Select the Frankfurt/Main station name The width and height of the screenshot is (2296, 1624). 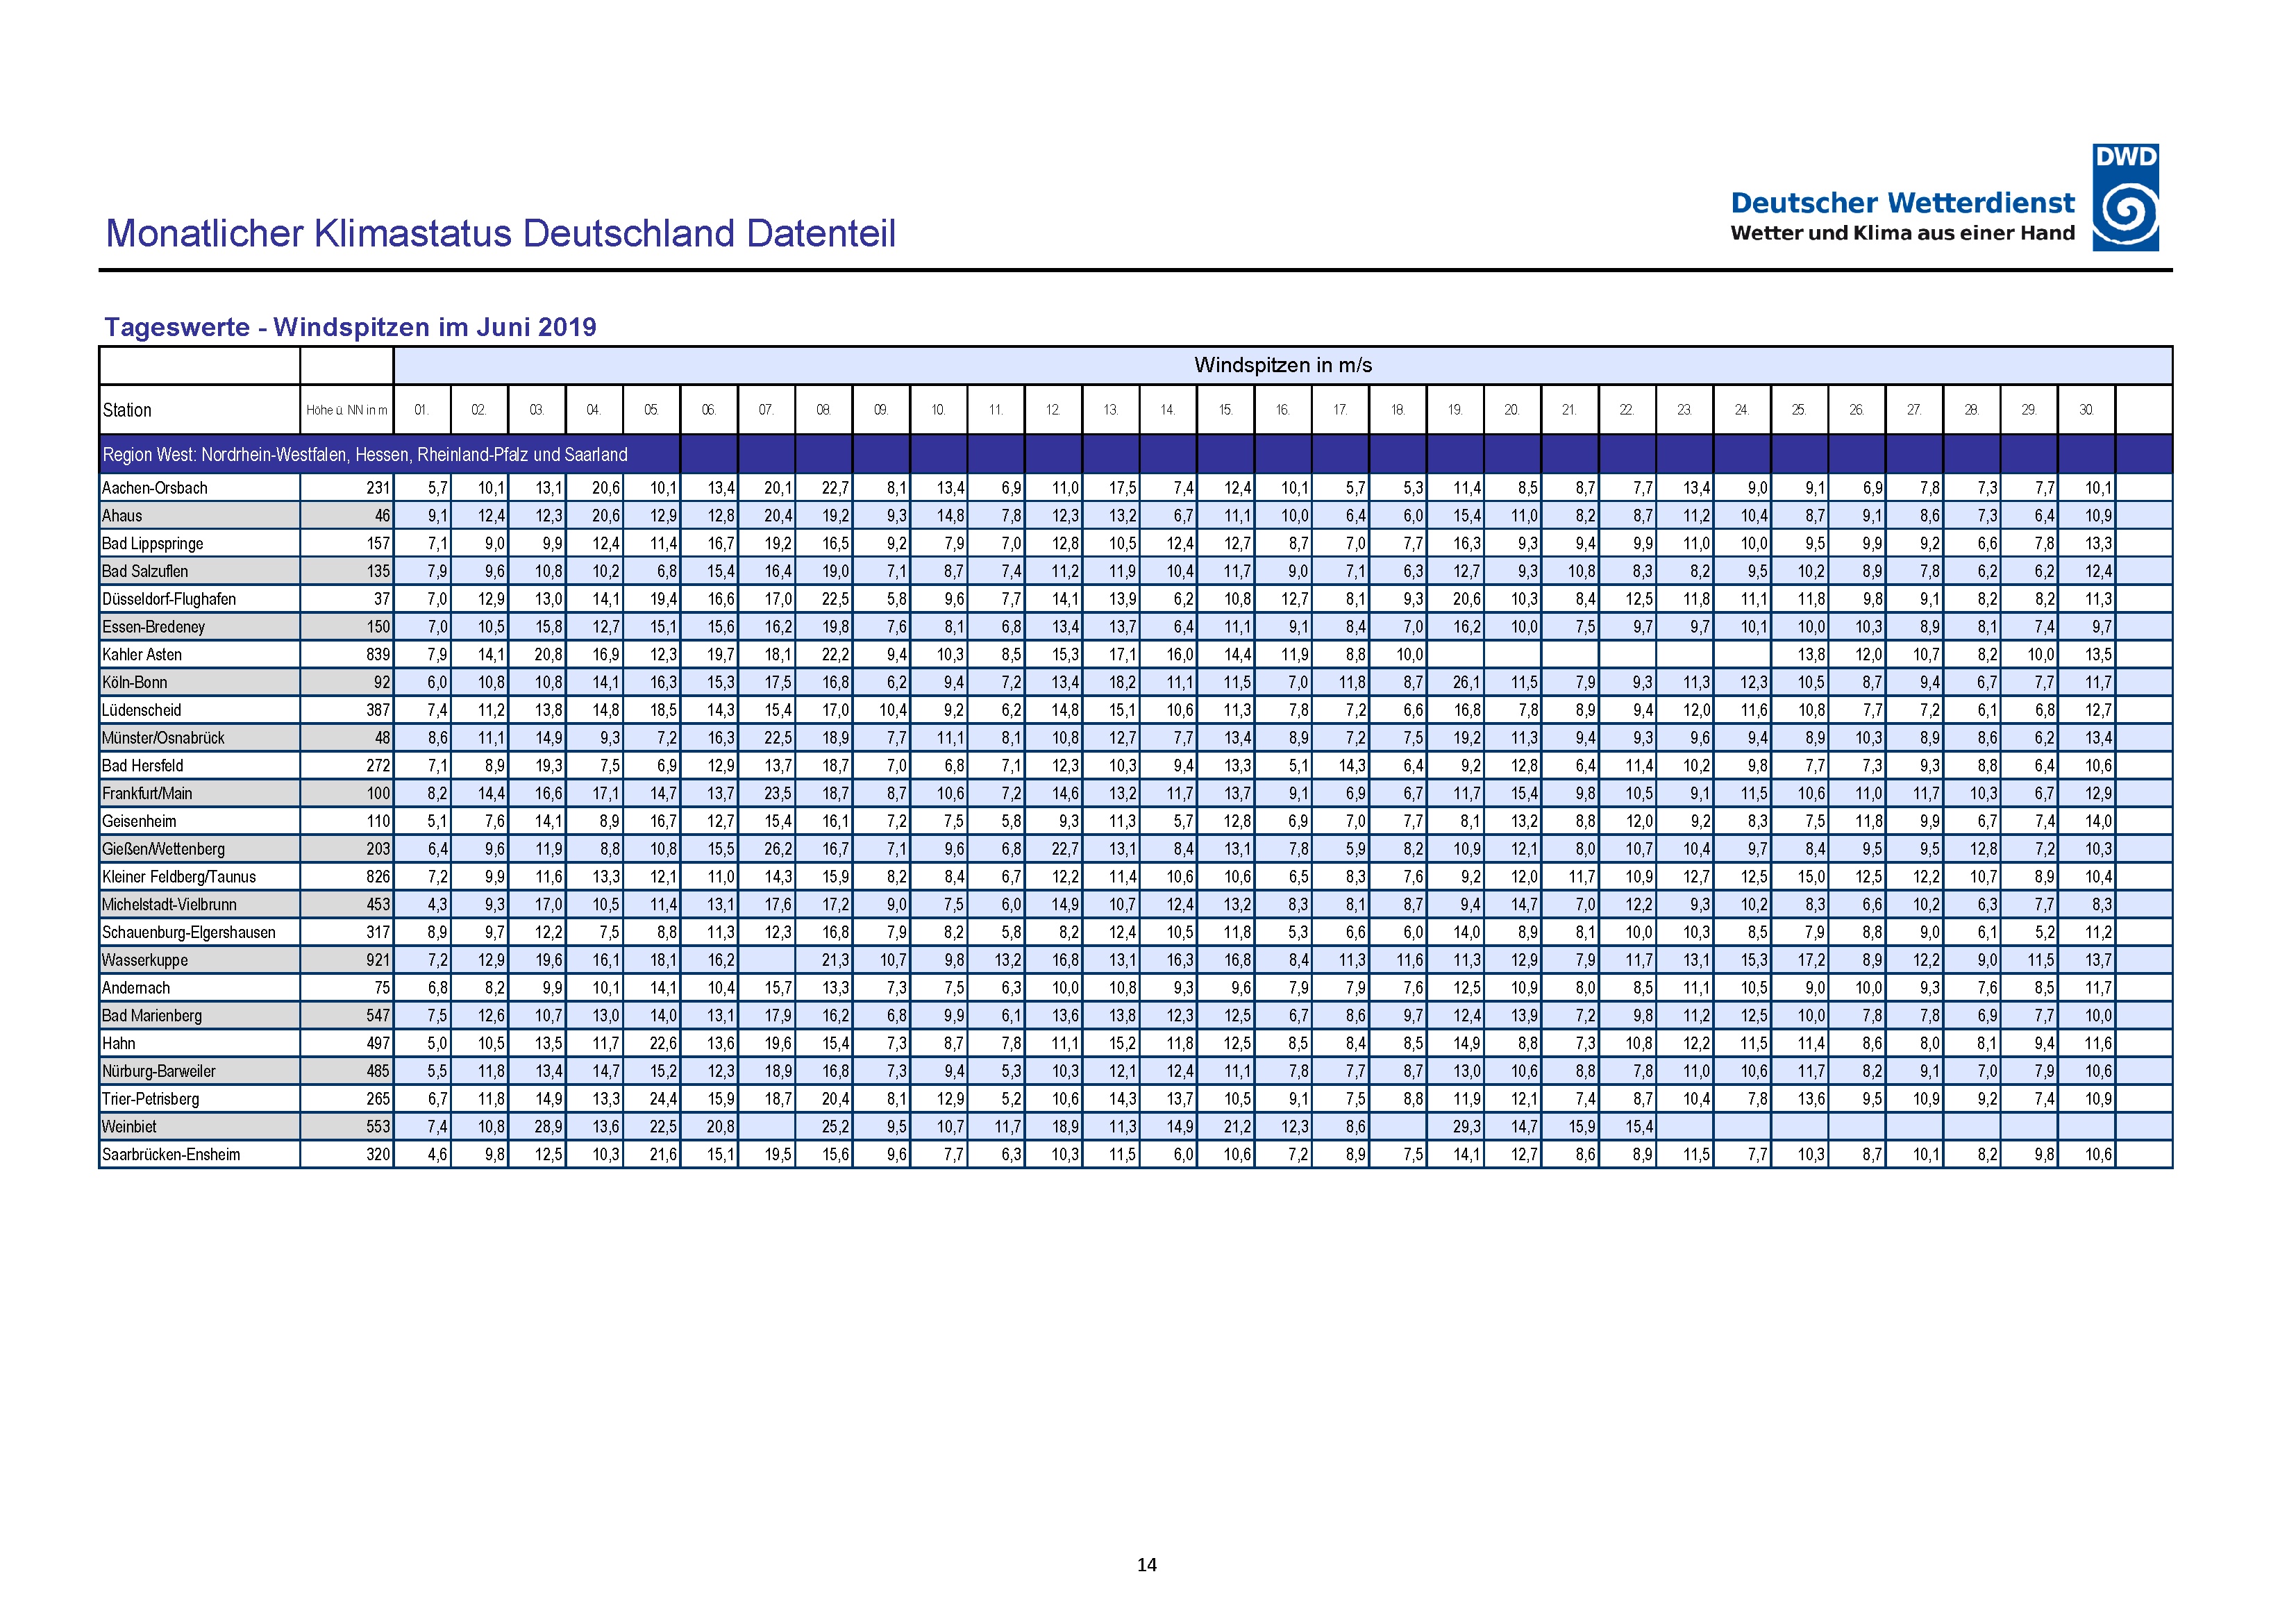[147, 794]
